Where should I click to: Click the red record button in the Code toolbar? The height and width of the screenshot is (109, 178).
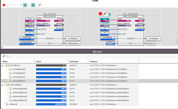[x=4, y=5]
